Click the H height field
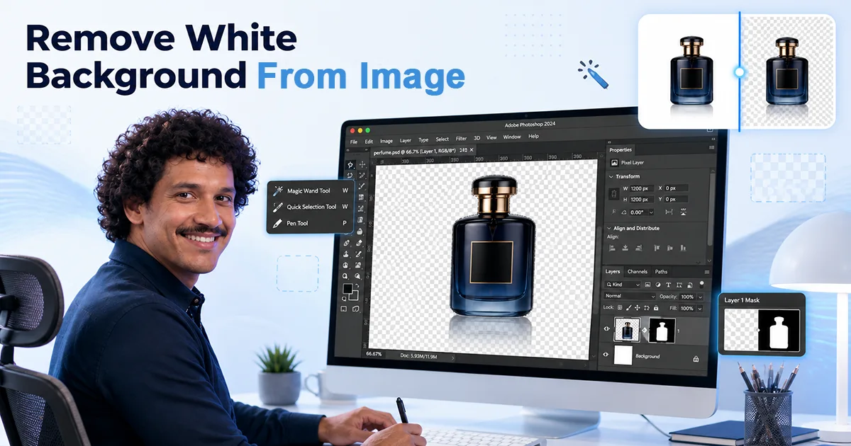 (x=642, y=199)
